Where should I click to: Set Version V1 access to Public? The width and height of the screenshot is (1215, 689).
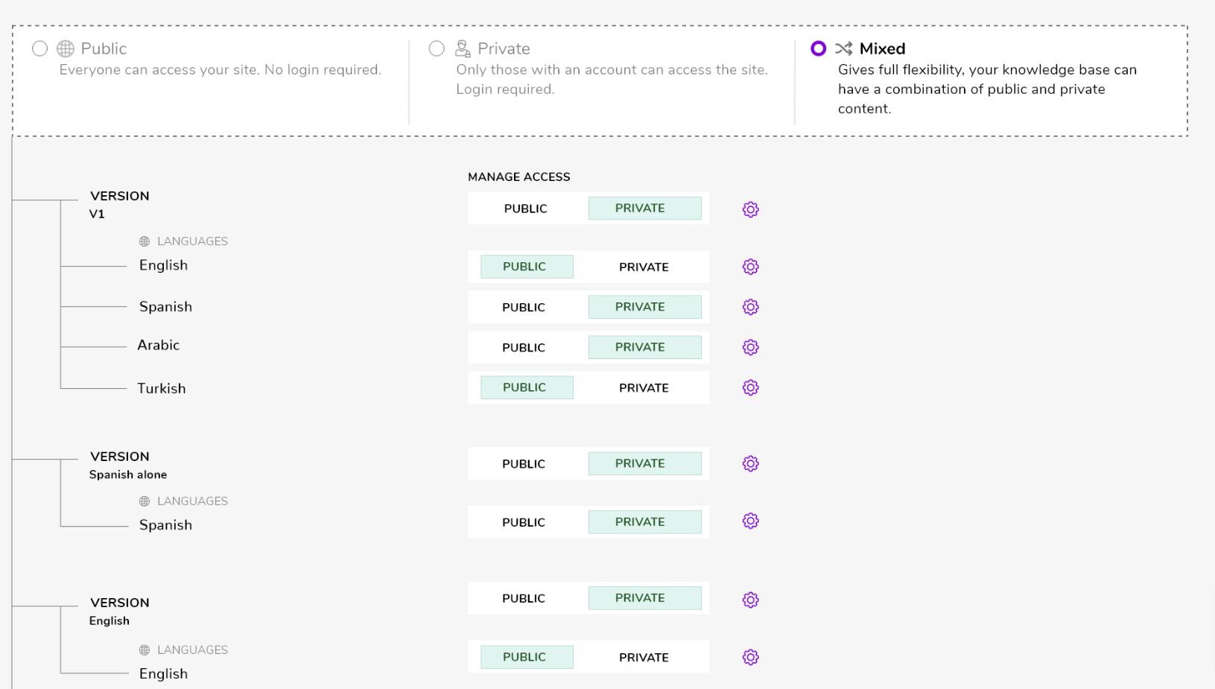525,209
